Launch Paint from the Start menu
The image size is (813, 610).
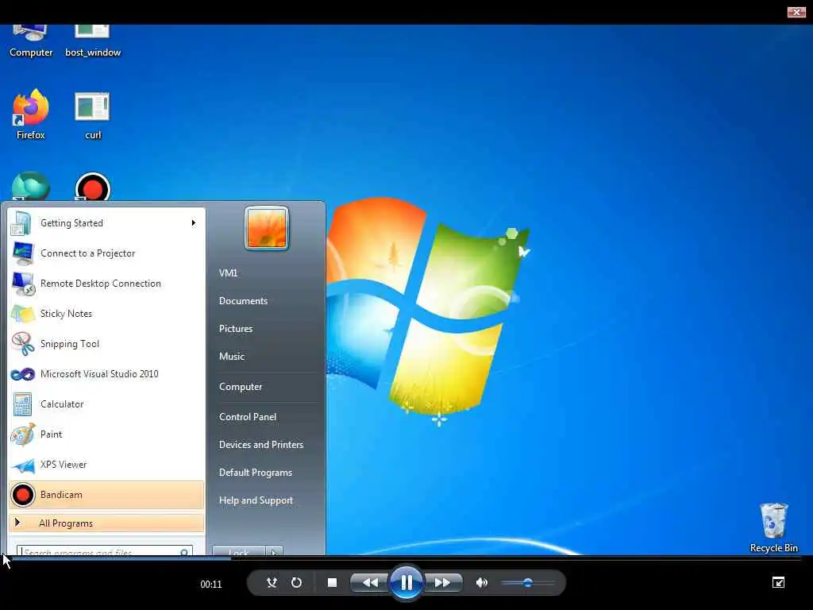click(x=106, y=434)
